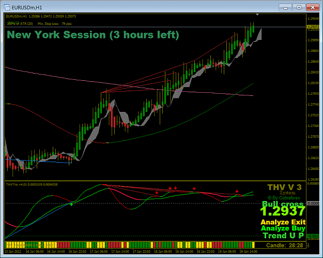
Task: Click the 0.0000 zero level axis label
Action: point(313,204)
